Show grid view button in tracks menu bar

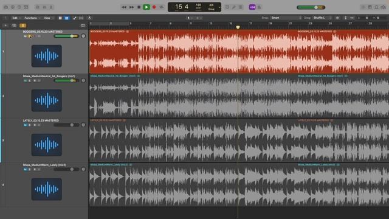(60, 18)
